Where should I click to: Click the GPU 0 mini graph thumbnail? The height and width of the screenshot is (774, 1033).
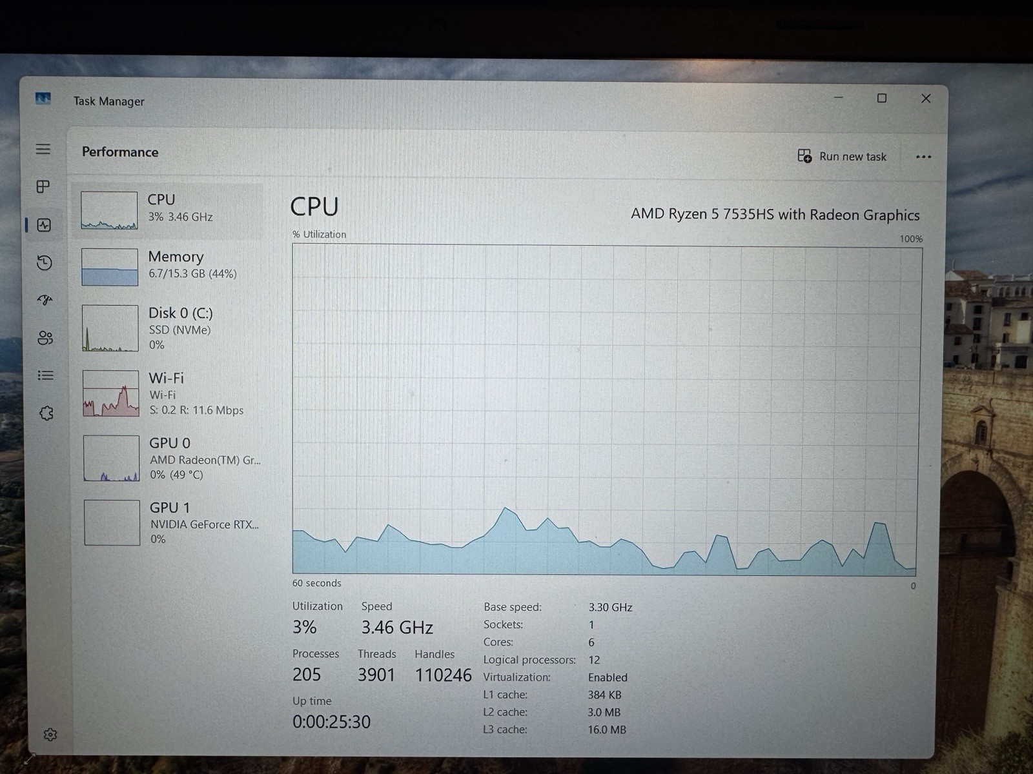[111, 458]
